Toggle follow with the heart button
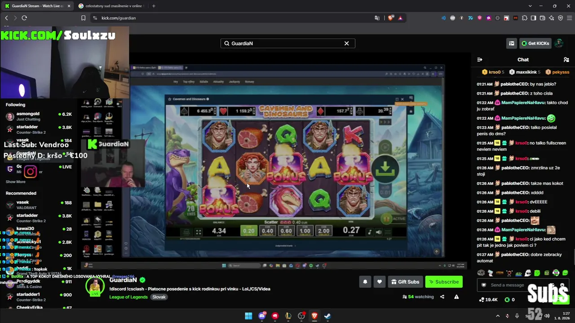Viewport: 575px width, 323px height. point(379,282)
